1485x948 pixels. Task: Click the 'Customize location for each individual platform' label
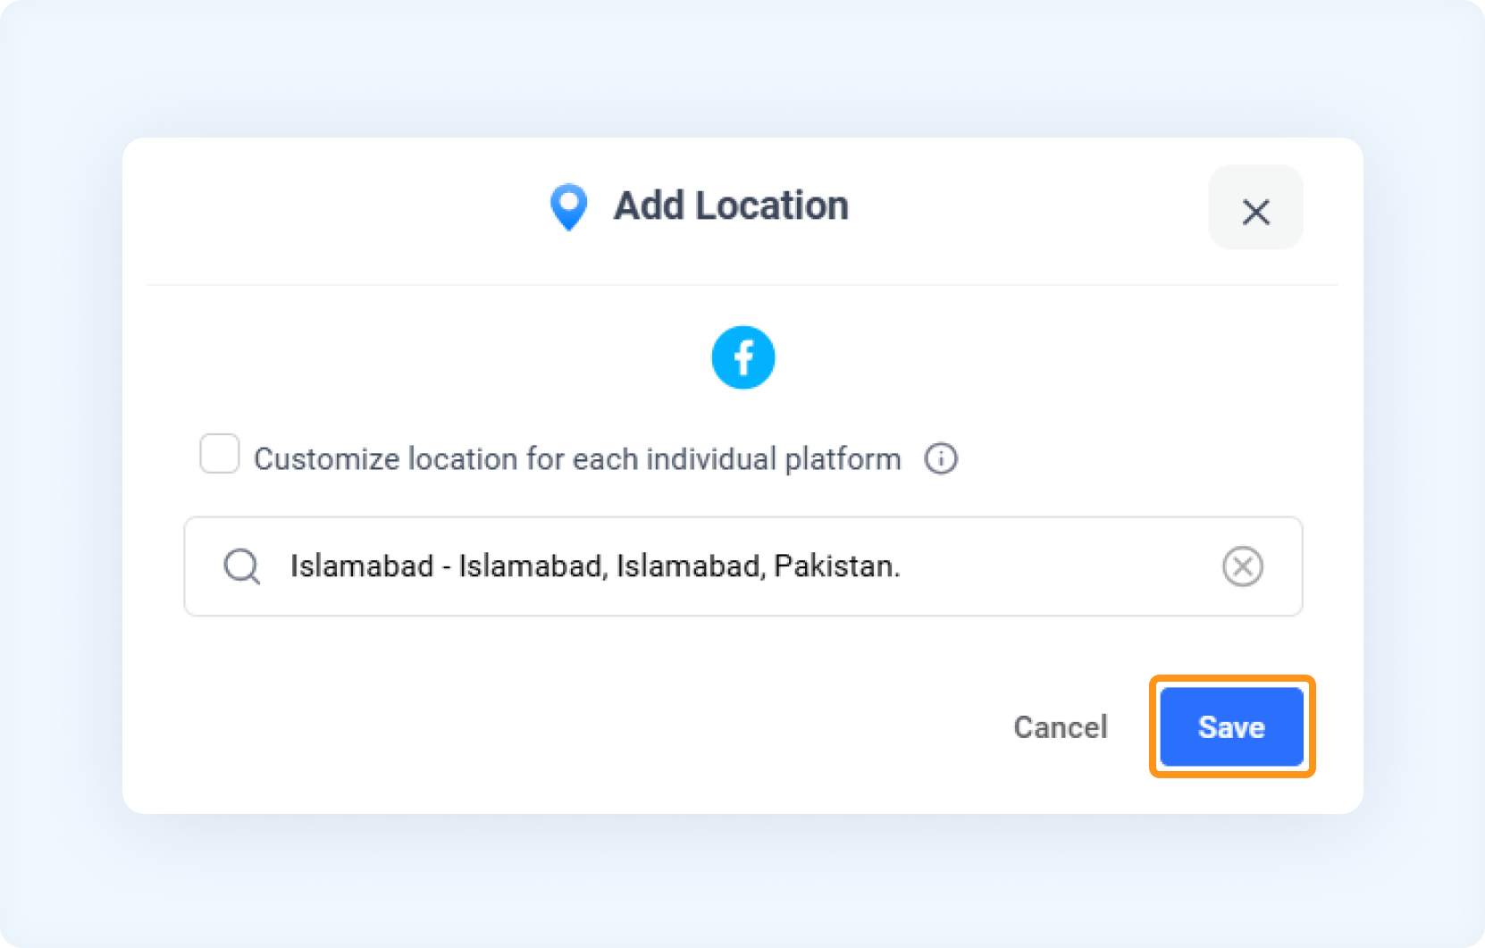pos(577,459)
